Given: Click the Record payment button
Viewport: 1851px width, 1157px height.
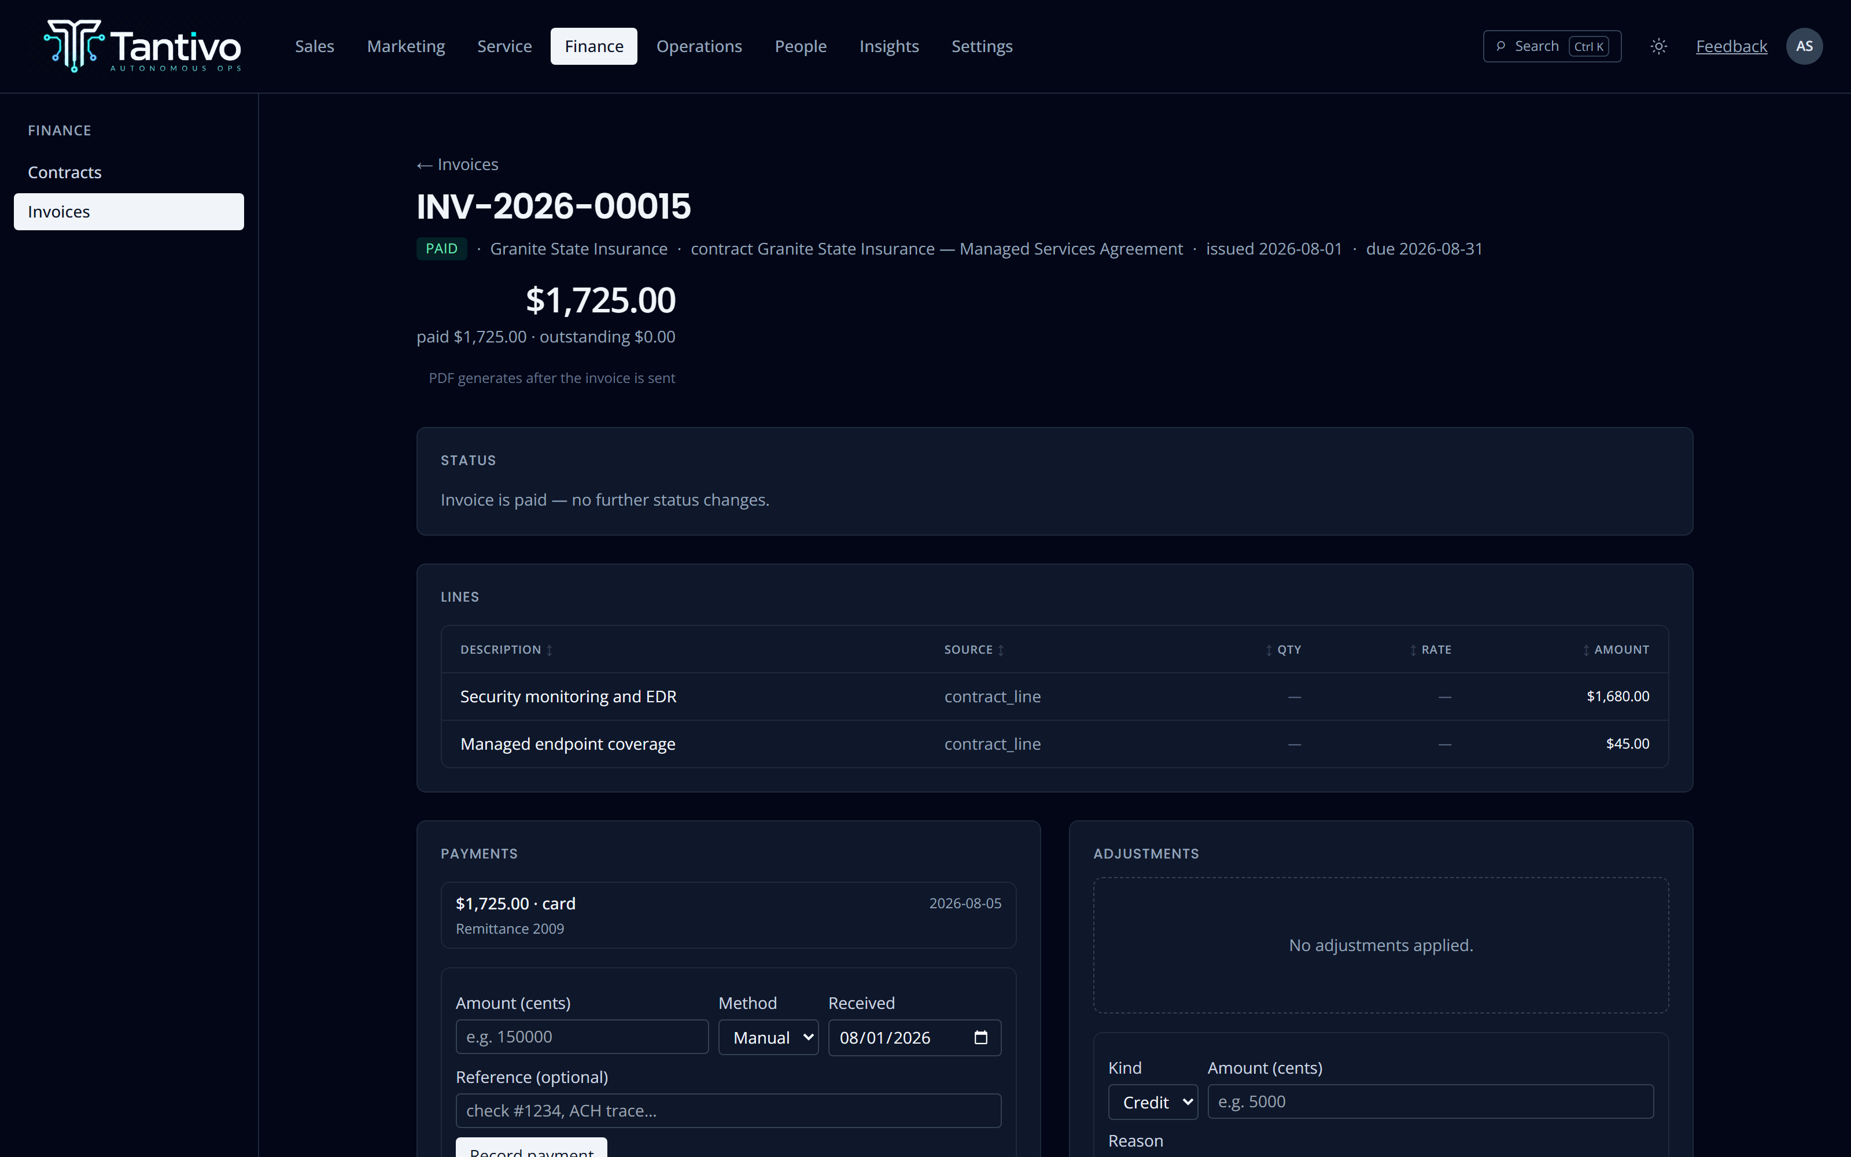Looking at the screenshot, I should [x=532, y=1148].
